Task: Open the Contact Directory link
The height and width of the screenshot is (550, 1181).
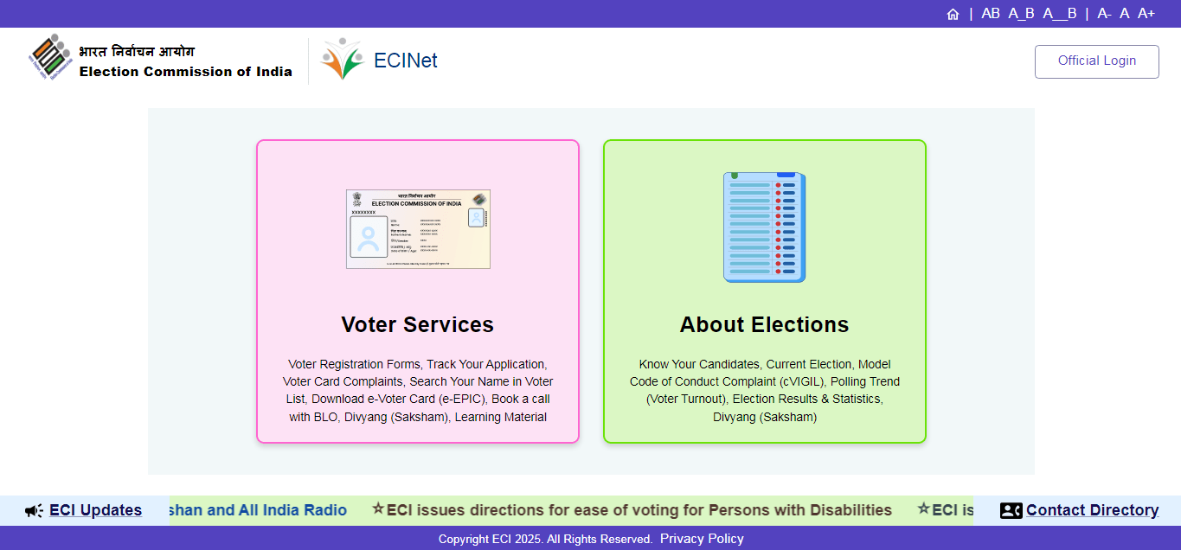Action: 1092,510
